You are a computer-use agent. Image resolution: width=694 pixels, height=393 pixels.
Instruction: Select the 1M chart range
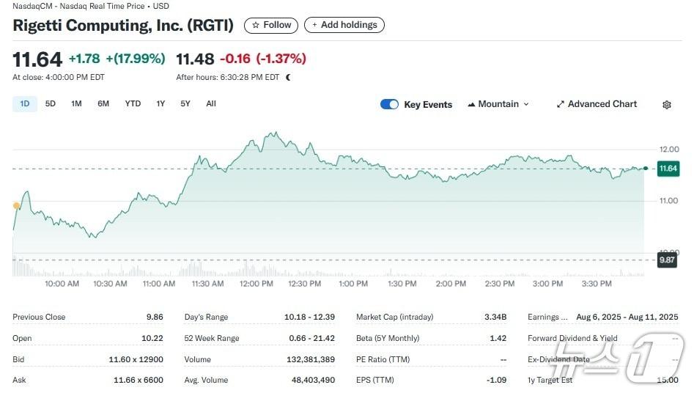tap(76, 104)
